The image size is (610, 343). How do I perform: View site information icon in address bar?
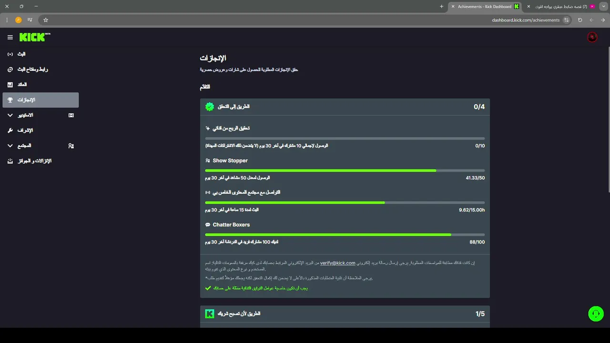(x=567, y=20)
